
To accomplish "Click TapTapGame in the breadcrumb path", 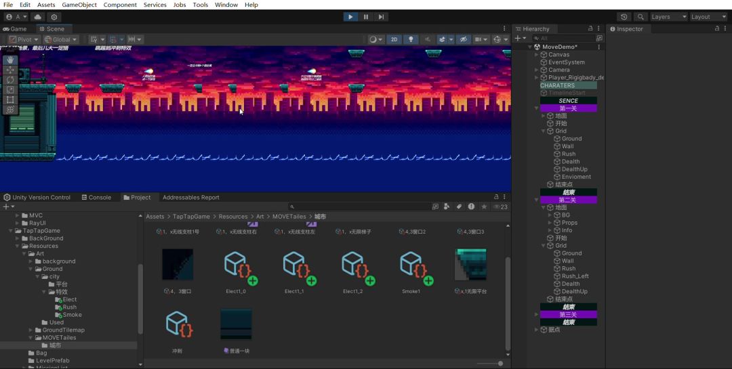I will 192,217.
